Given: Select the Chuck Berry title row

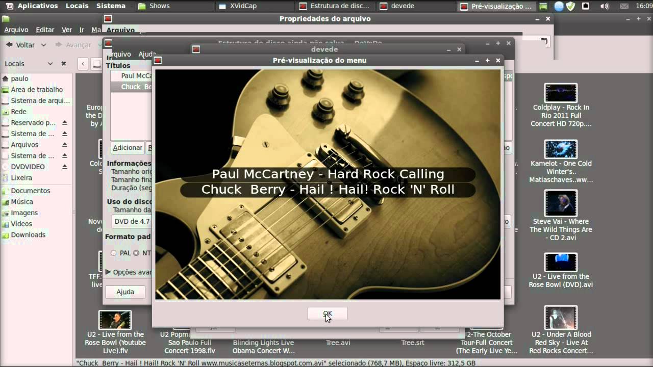Looking at the screenshot, I should 132,87.
